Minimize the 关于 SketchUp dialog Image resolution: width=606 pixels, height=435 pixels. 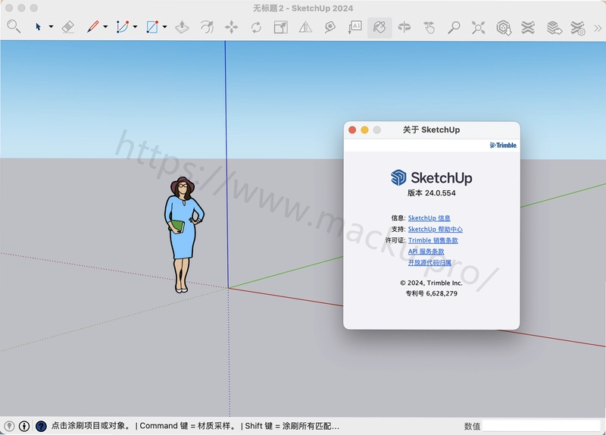click(x=364, y=130)
